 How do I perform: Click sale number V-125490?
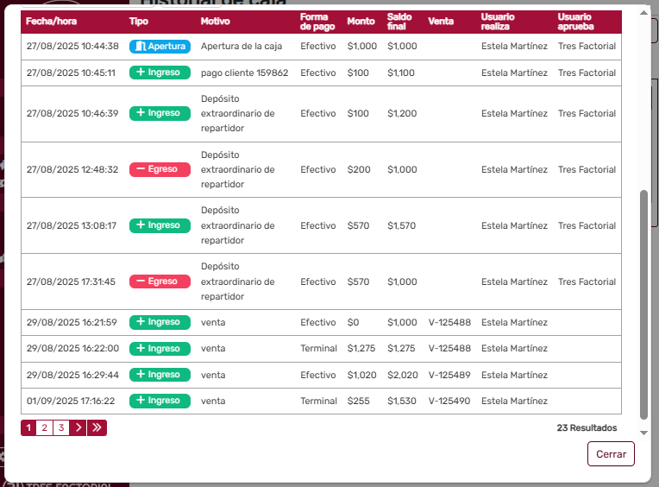(449, 402)
